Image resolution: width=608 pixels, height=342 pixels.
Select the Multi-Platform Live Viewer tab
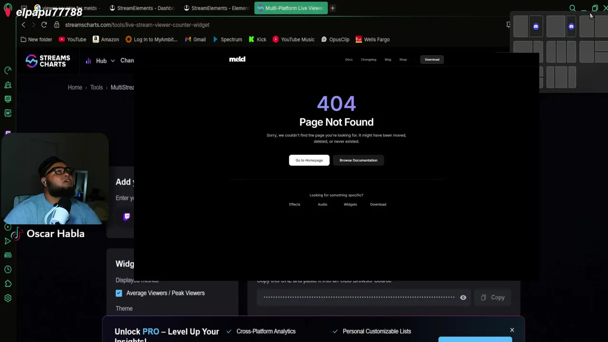tap(291, 8)
